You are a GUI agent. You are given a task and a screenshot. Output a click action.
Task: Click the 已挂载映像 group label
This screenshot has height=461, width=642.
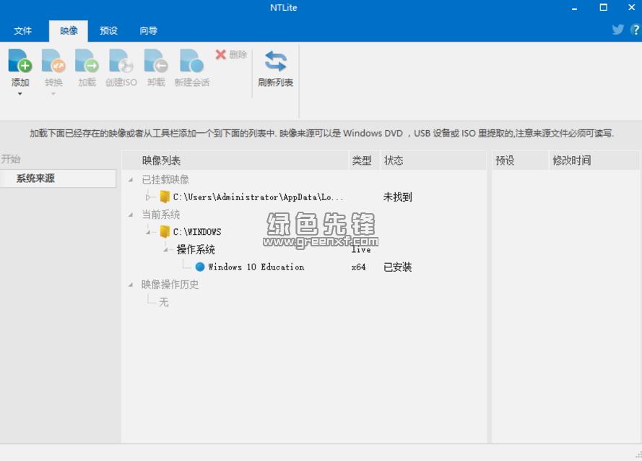click(x=165, y=179)
